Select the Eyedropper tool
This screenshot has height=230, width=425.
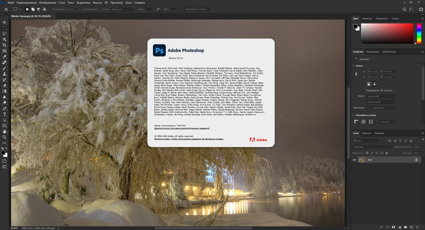click(x=5, y=57)
